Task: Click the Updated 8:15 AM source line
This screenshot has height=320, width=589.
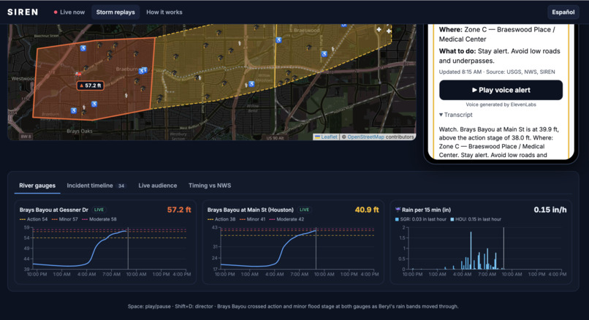Action: (x=497, y=72)
